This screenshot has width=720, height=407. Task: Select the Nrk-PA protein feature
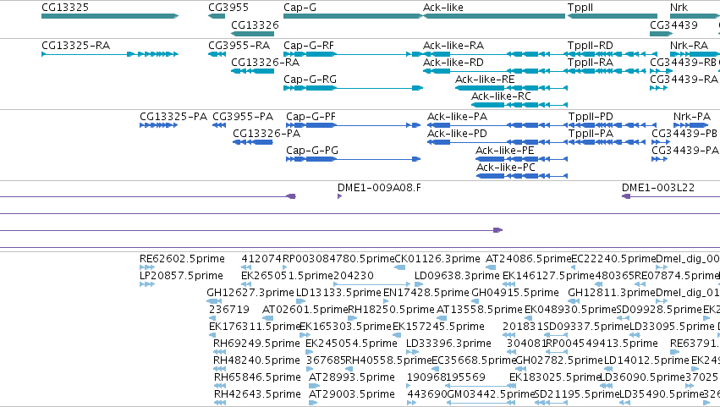(691, 125)
